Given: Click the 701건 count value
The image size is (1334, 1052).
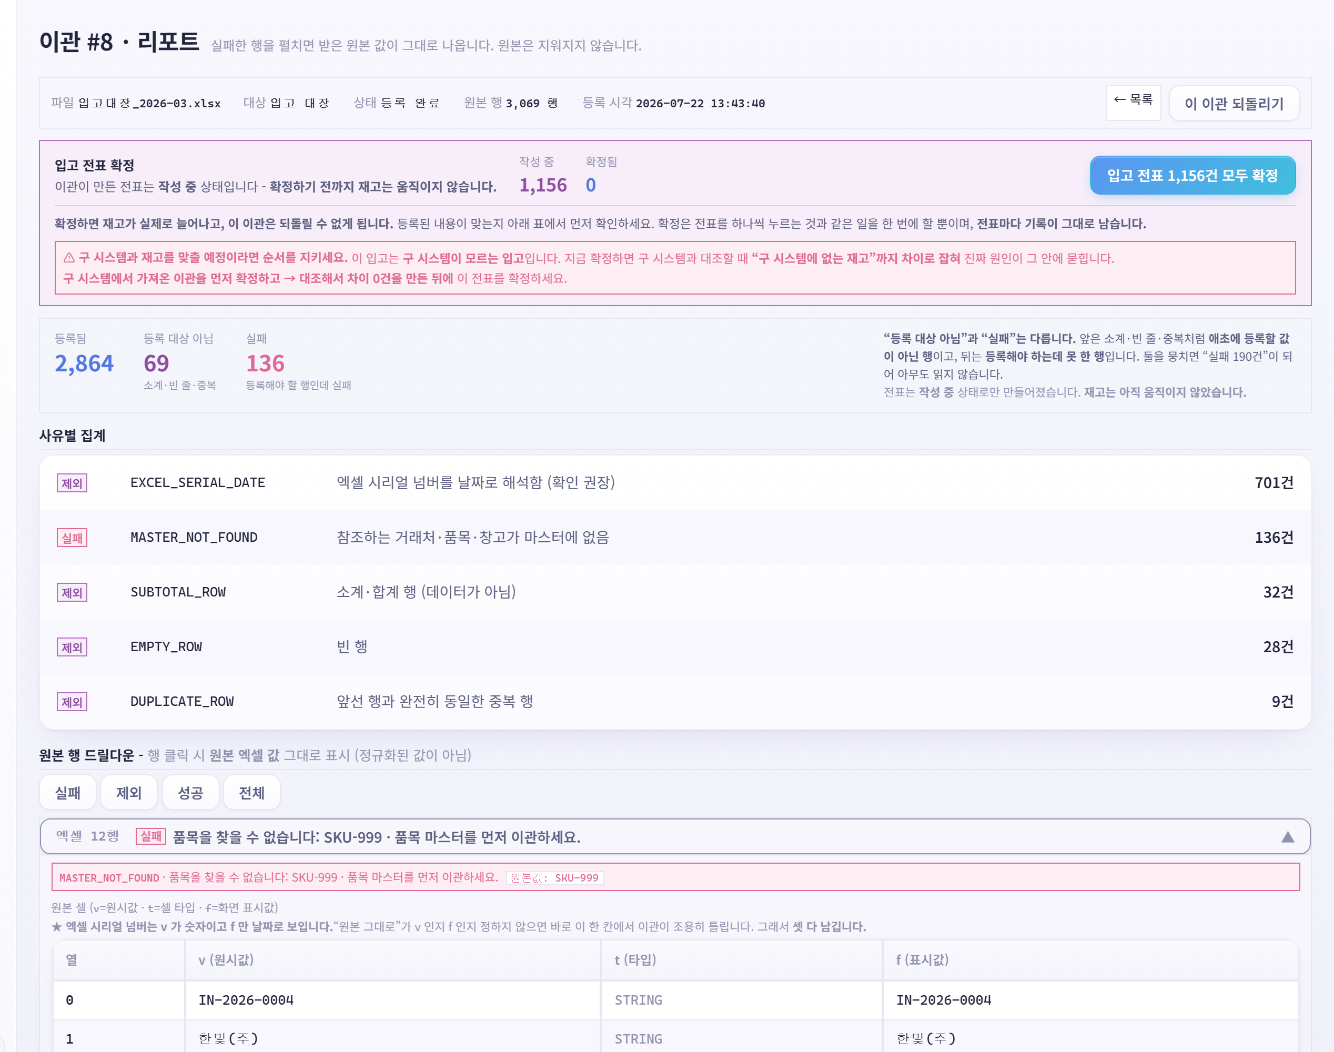Looking at the screenshot, I should (x=1274, y=483).
